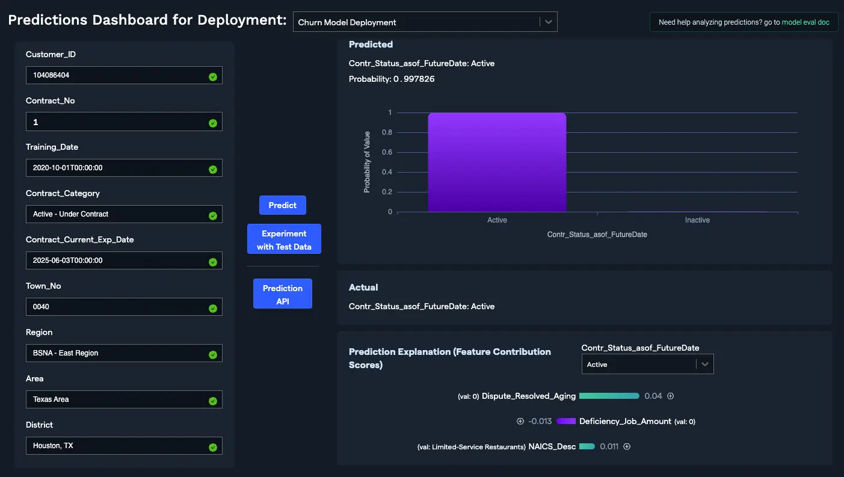
Task: Click plus icon beside Dispute_Resolved_Aging score
Action: 670,396
